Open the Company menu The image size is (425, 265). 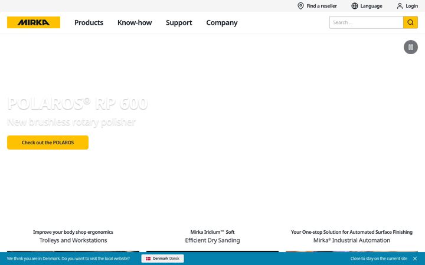pyautogui.click(x=222, y=22)
